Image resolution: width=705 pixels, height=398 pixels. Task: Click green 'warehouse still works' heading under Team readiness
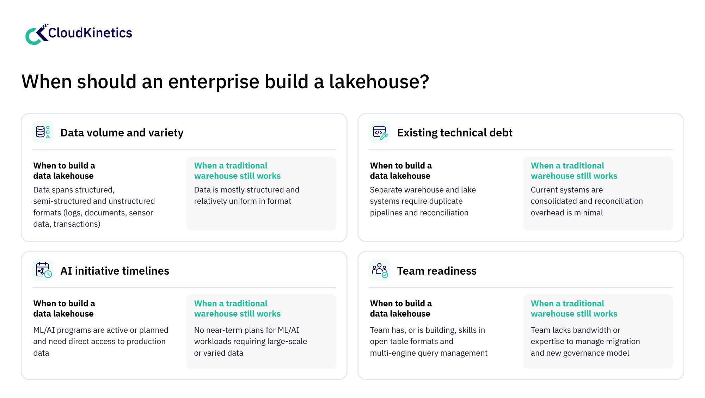point(574,308)
